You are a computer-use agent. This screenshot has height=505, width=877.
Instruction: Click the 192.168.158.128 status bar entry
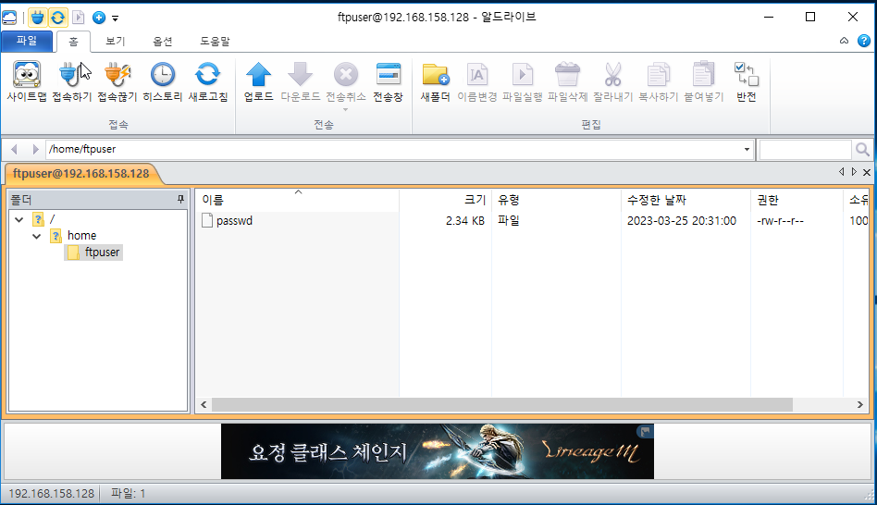tap(52, 493)
